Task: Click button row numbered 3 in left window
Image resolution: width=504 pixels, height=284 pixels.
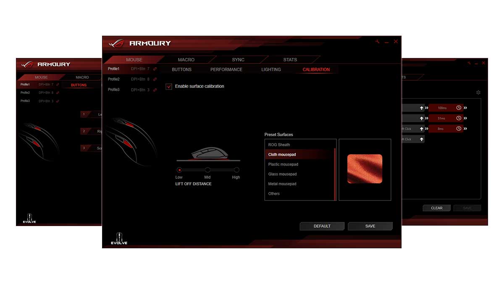Action: coord(91,148)
